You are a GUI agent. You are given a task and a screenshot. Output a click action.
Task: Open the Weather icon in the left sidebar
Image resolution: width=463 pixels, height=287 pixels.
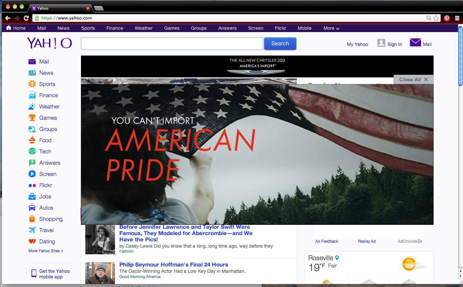point(32,106)
